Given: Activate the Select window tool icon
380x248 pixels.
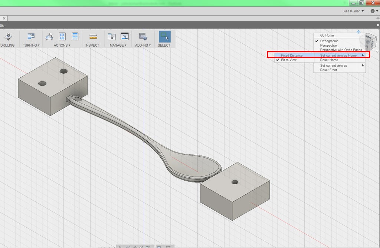Looking at the screenshot, I should coord(164,37).
